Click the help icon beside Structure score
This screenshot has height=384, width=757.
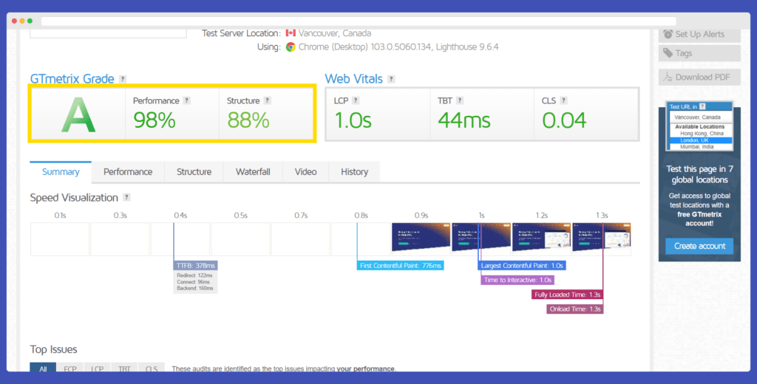pyautogui.click(x=268, y=100)
